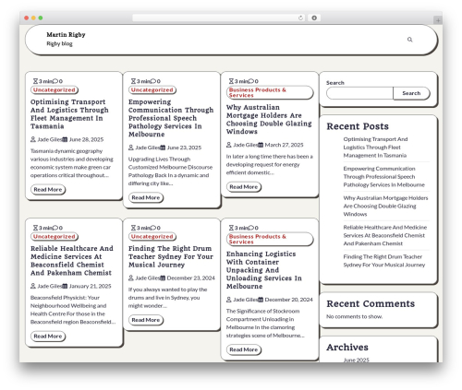Open Read More on Container Unpacking post
Screen dimensions: 462x390
pos(244,349)
